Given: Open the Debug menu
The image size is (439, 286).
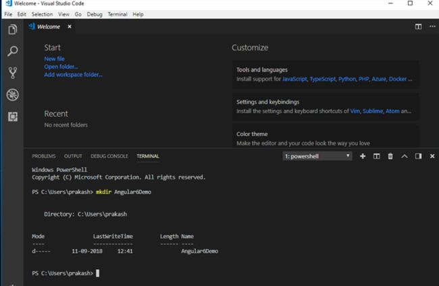Looking at the screenshot, I should (x=95, y=14).
